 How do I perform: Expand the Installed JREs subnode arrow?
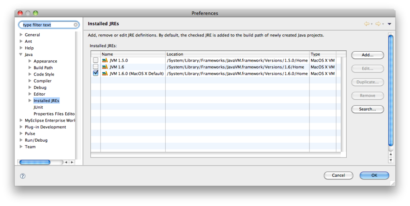click(30, 100)
